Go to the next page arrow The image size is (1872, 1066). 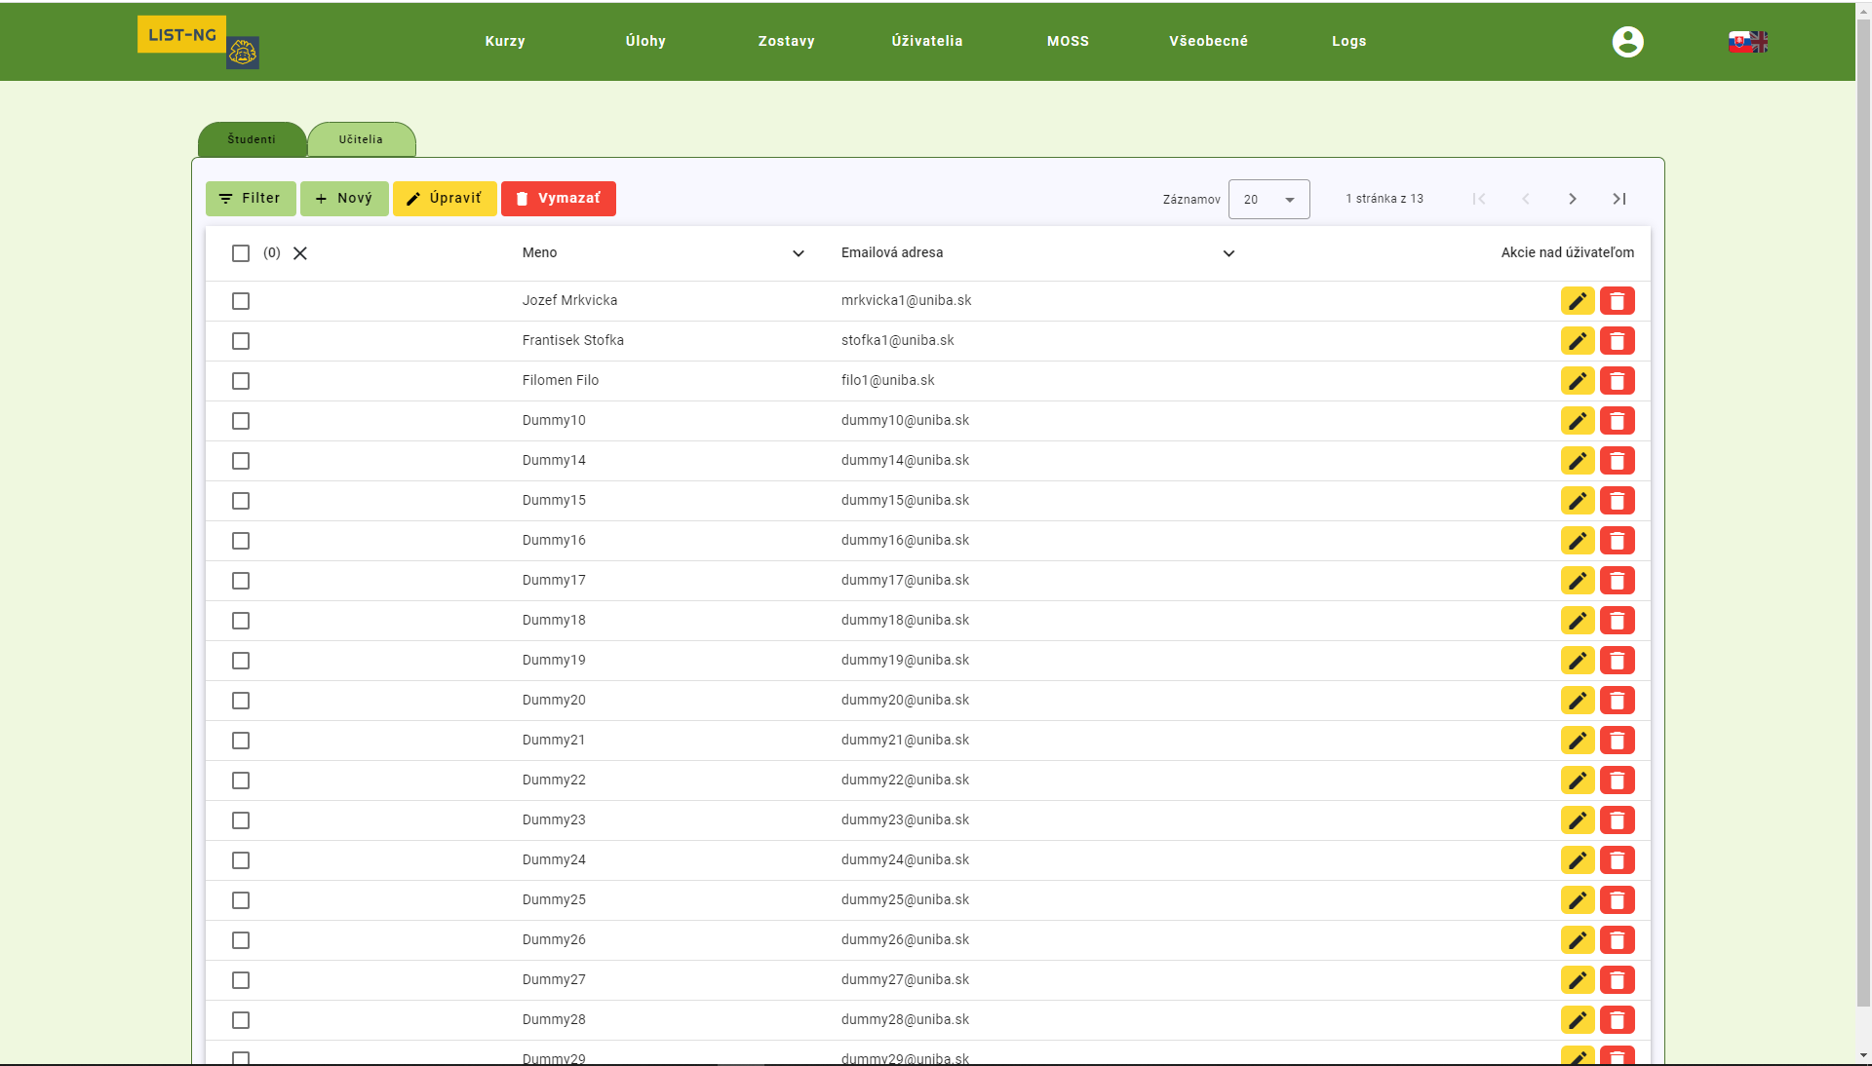[1572, 199]
